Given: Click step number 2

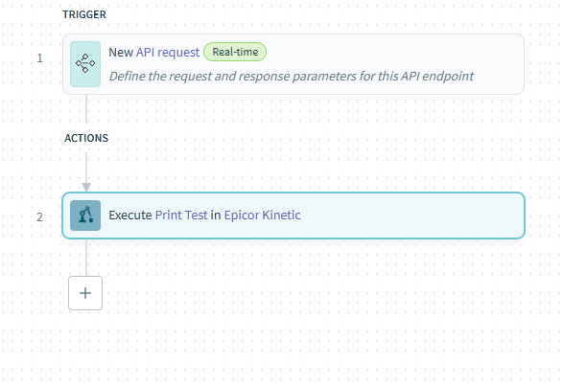Looking at the screenshot, I should point(39,216).
